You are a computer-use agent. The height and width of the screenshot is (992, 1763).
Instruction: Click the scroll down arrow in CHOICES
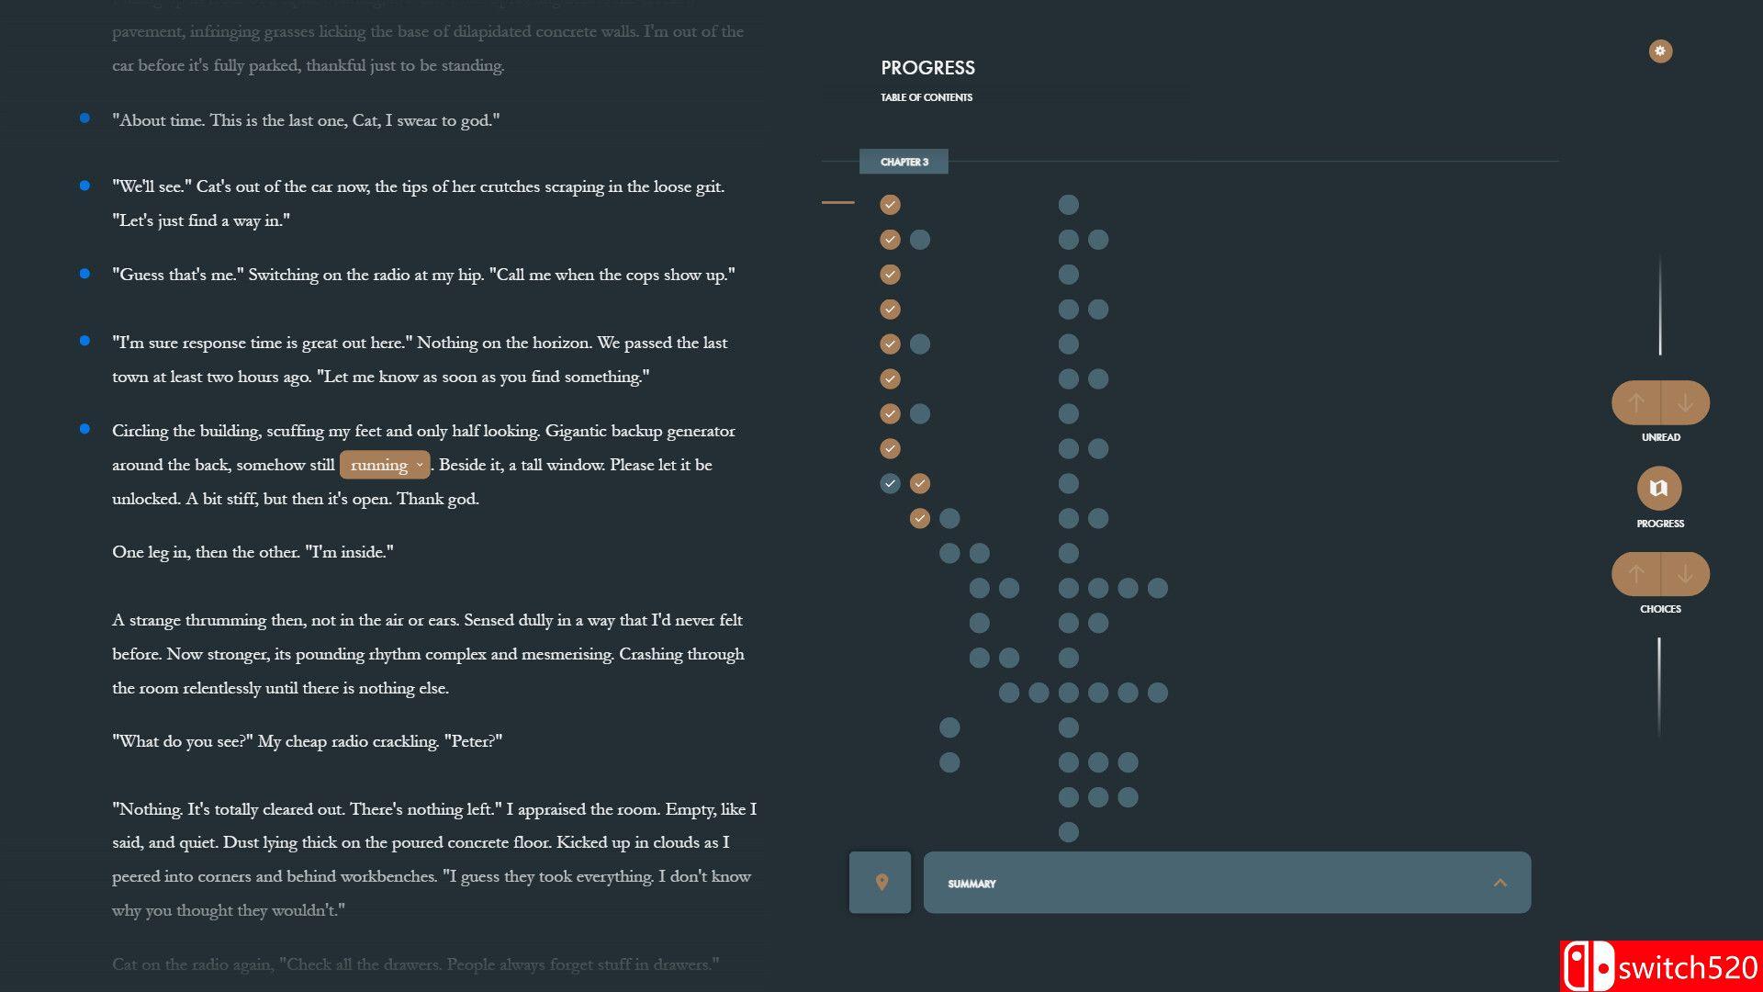click(x=1684, y=573)
